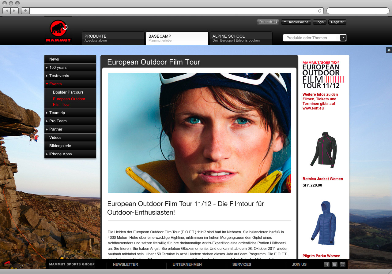The height and width of the screenshot is (274, 392).
Task: Open Mammut Twitter page icon
Action: tap(334, 265)
